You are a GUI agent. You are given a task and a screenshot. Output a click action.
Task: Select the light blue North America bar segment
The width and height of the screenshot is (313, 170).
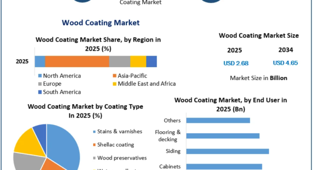click(x=40, y=61)
